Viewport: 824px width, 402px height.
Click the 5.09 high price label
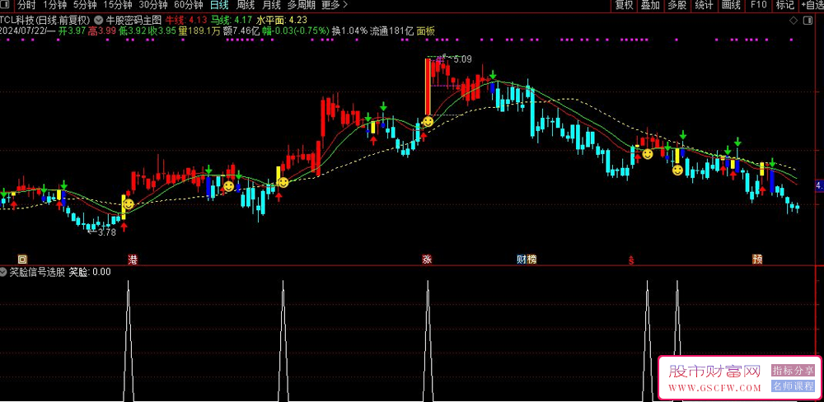pyautogui.click(x=461, y=59)
